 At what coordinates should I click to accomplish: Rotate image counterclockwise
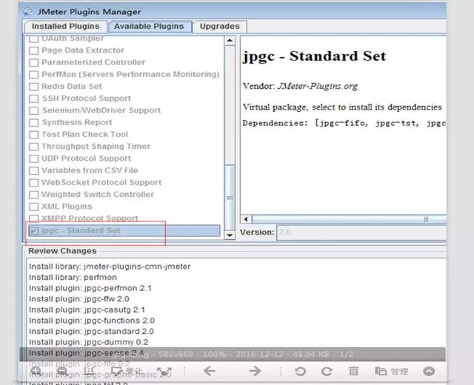point(300,371)
